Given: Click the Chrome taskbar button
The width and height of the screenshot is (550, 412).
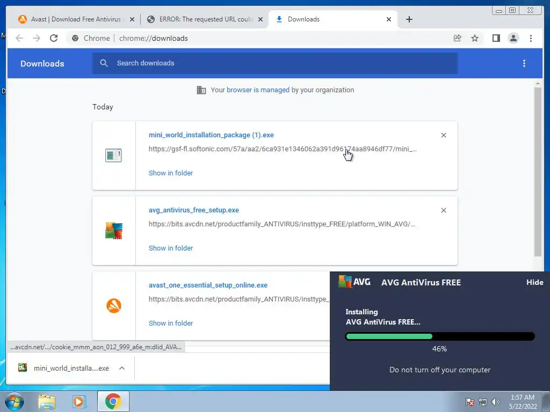Looking at the screenshot, I should tap(113, 401).
